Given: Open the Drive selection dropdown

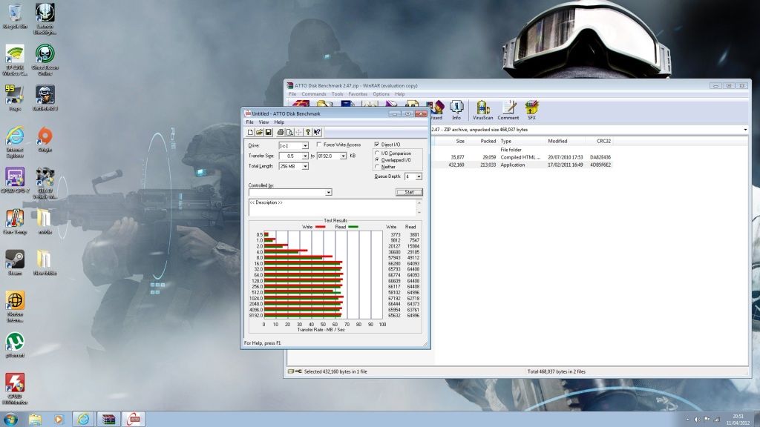Looking at the screenshot, I should (305, 145).
